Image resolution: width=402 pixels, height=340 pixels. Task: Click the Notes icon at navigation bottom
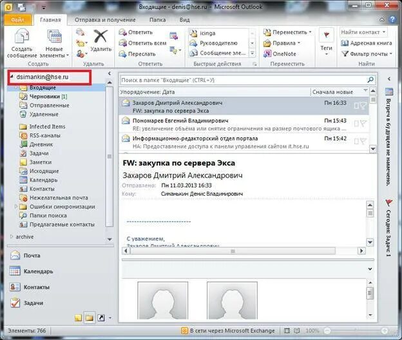pos(78,318)
